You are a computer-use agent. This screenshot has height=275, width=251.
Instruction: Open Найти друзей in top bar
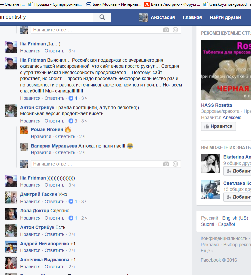225,17
